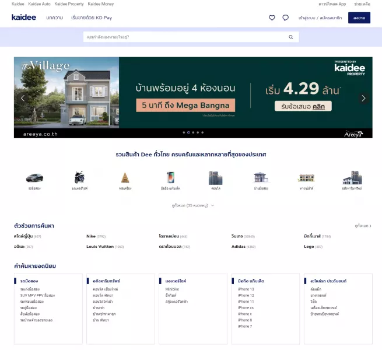Select the second banner carousel dot

pyautogui.click(x=188, y=132)
